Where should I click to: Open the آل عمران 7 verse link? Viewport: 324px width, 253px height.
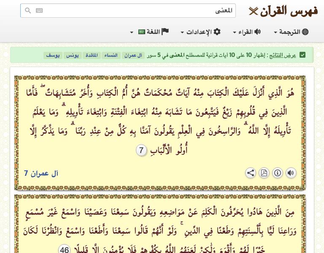(41, 173)
